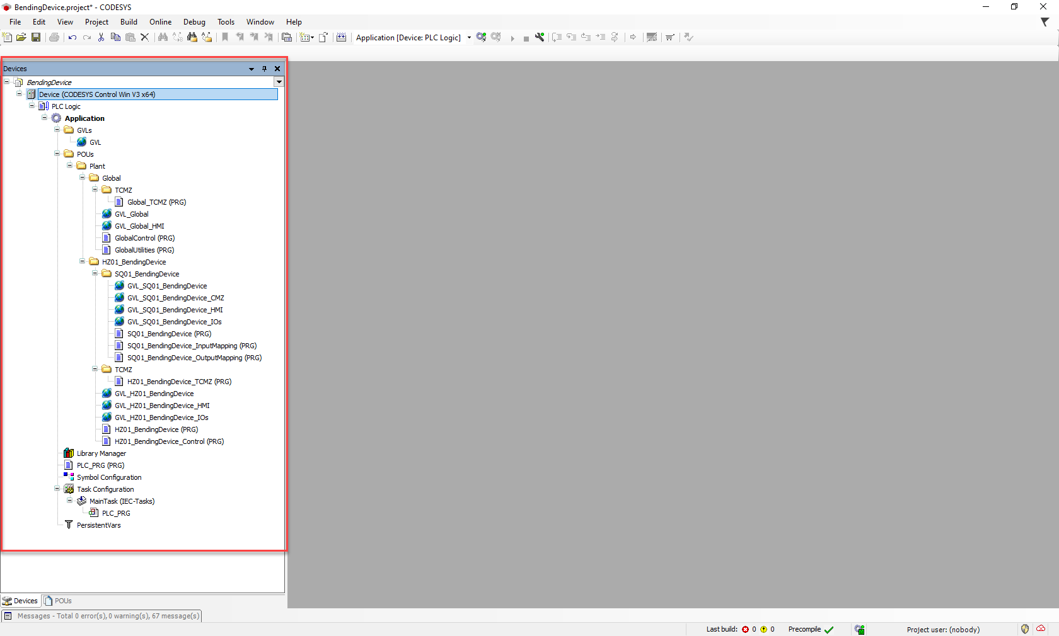Open the Messages pane button
This screenshot has height=636, width=1059.
(x=101, y=616)
